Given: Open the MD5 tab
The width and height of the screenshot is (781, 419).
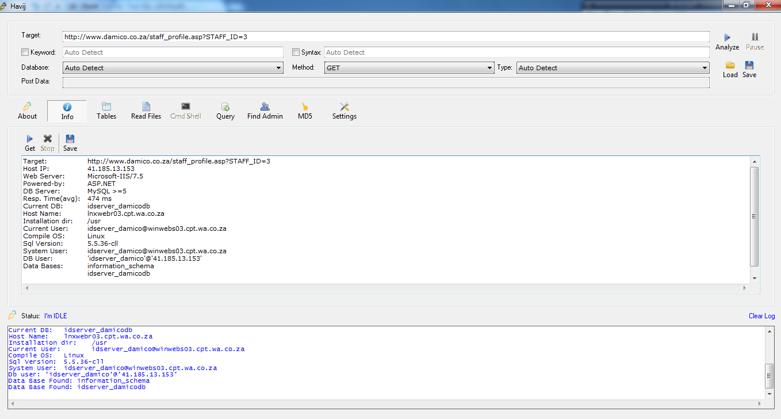Looking at the screenshot, I should tap(305, 111).
